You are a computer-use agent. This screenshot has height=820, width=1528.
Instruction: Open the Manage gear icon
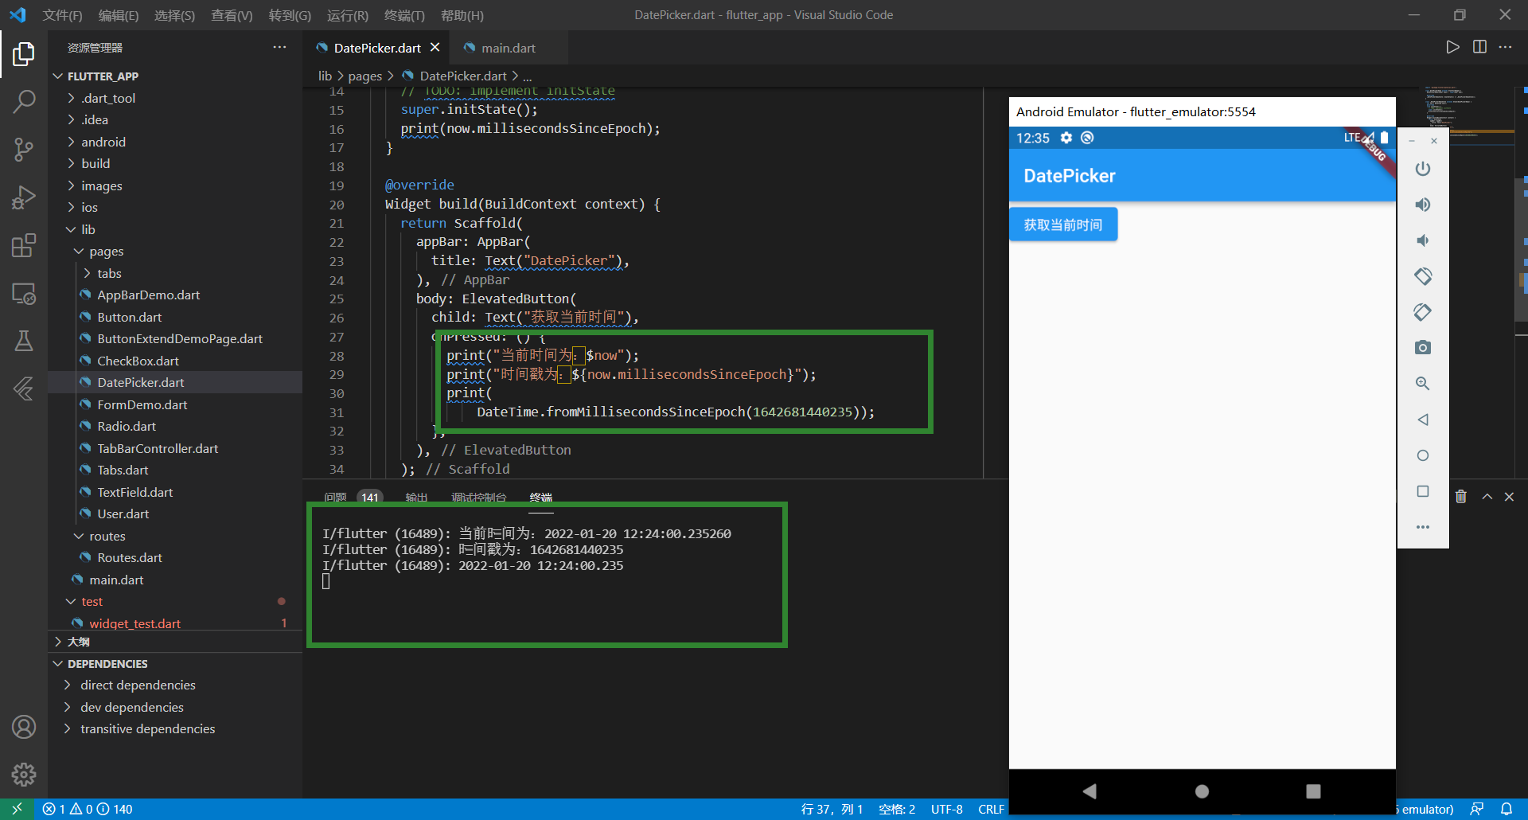coord(24,774)
